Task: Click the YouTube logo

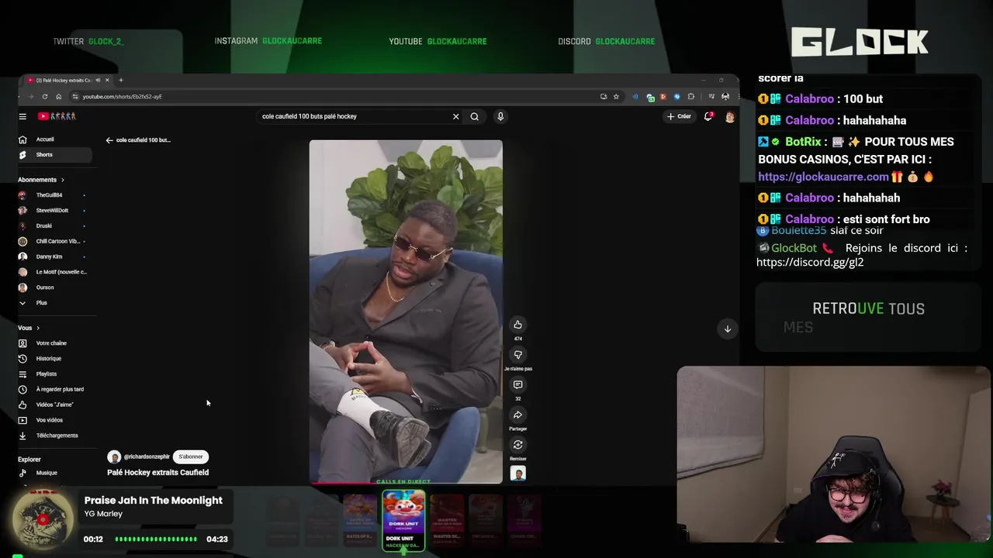Action: click(57, 116)
